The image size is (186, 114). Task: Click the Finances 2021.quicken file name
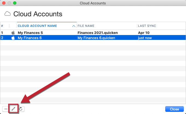pyautogui.click(x=98, y=33)
